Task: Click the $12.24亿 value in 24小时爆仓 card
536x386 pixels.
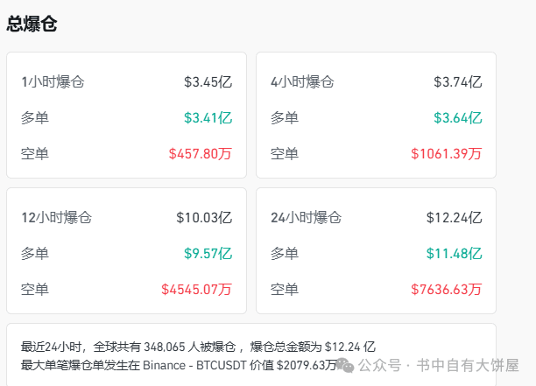Action: pyautogui.click(x=454, y=218)
